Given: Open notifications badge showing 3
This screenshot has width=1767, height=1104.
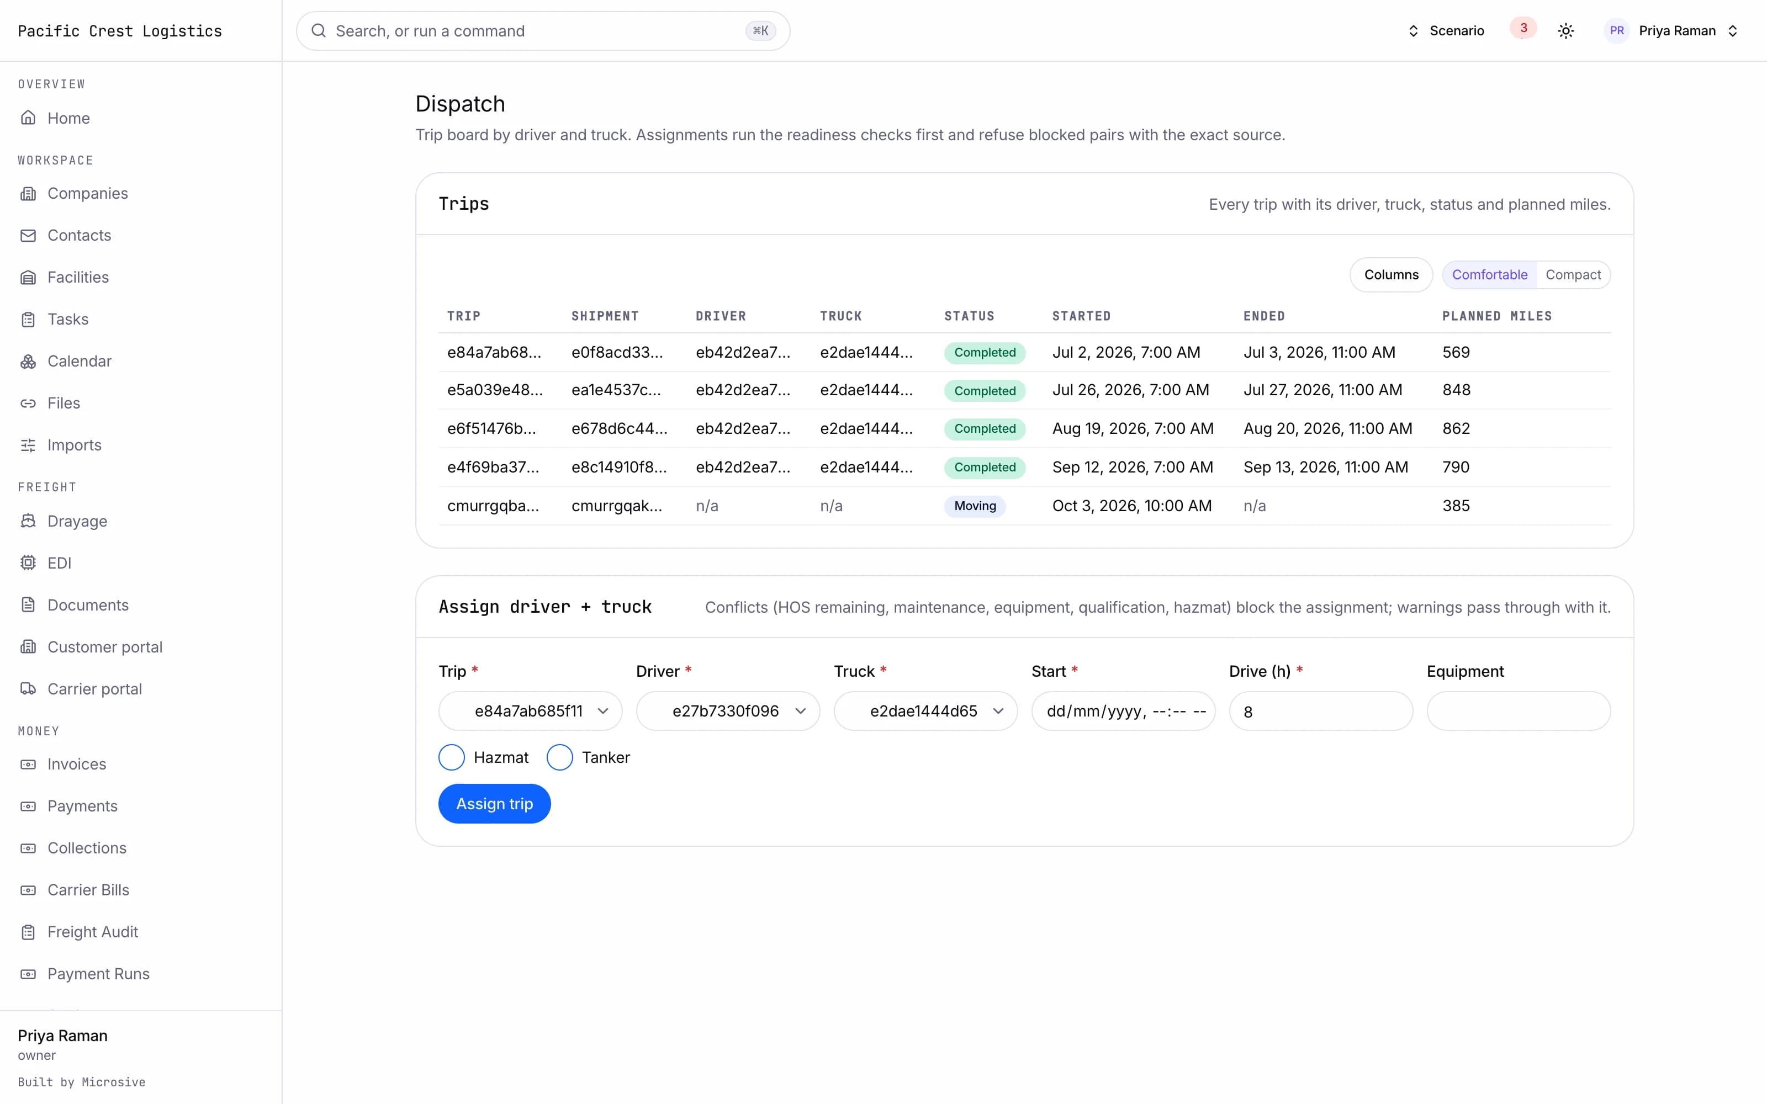Looking at the screenshot, I should [x=1523, y=29].
